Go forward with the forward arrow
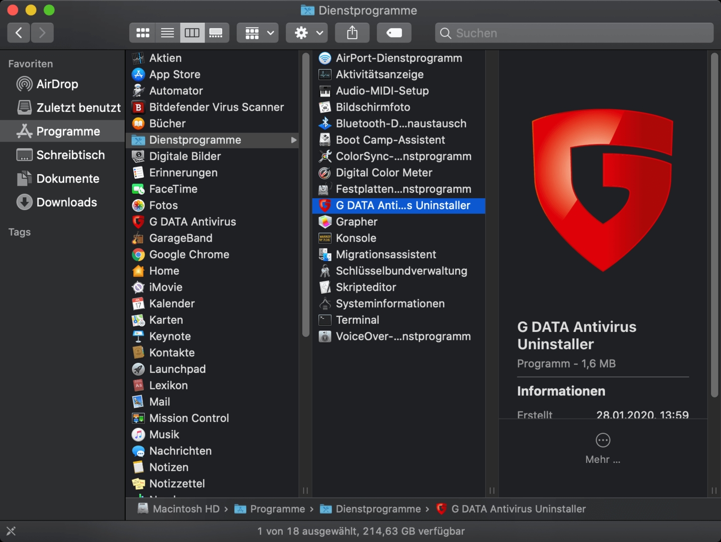This screenshot has width=721, height=542. [42, 33]
